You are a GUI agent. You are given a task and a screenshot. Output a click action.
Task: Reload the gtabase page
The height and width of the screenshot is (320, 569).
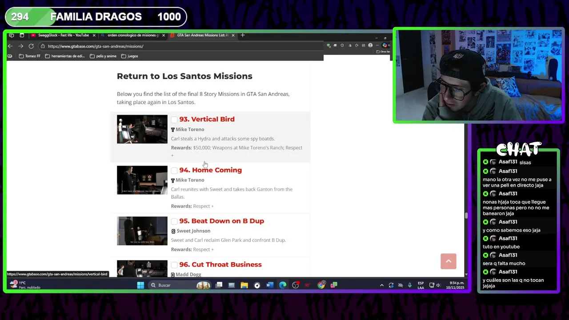tap(31, 46)
